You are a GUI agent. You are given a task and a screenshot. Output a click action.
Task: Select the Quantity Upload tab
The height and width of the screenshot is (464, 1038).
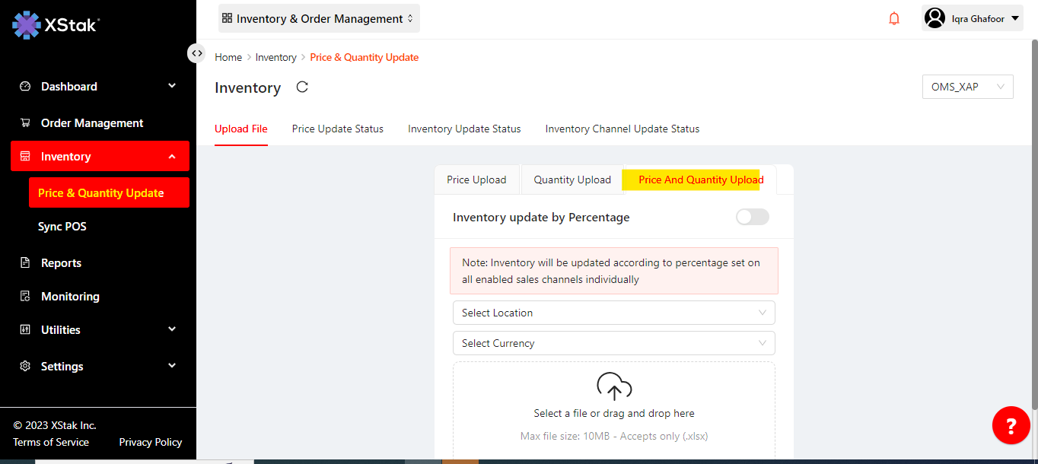click(x=572, y=180)
